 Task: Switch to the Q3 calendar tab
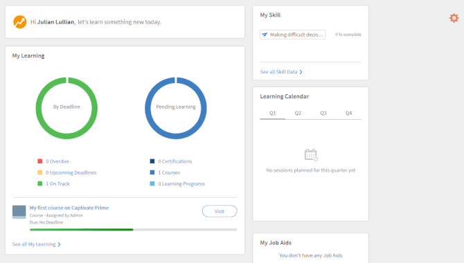point(323,113)
